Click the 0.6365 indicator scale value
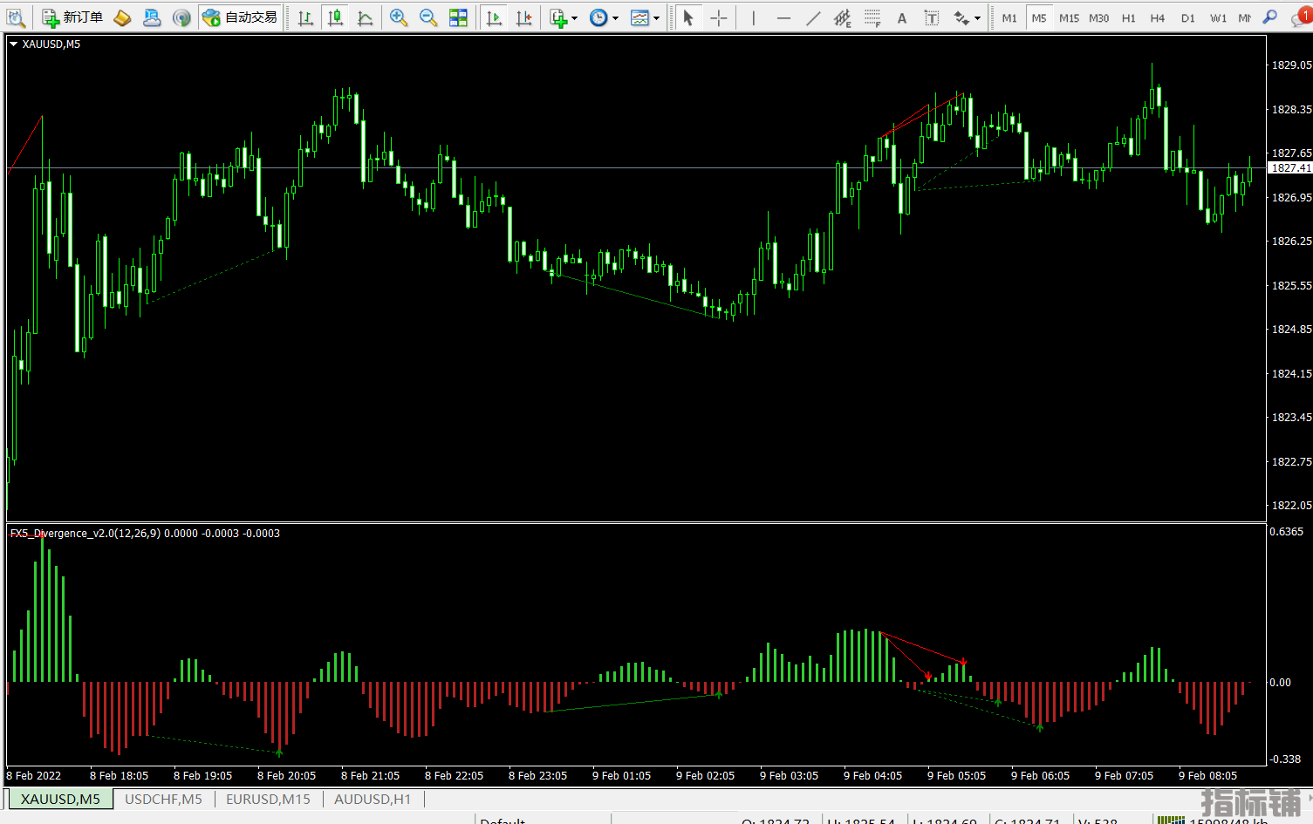This screenshot has width=1313, height=824. (1286, 531)
